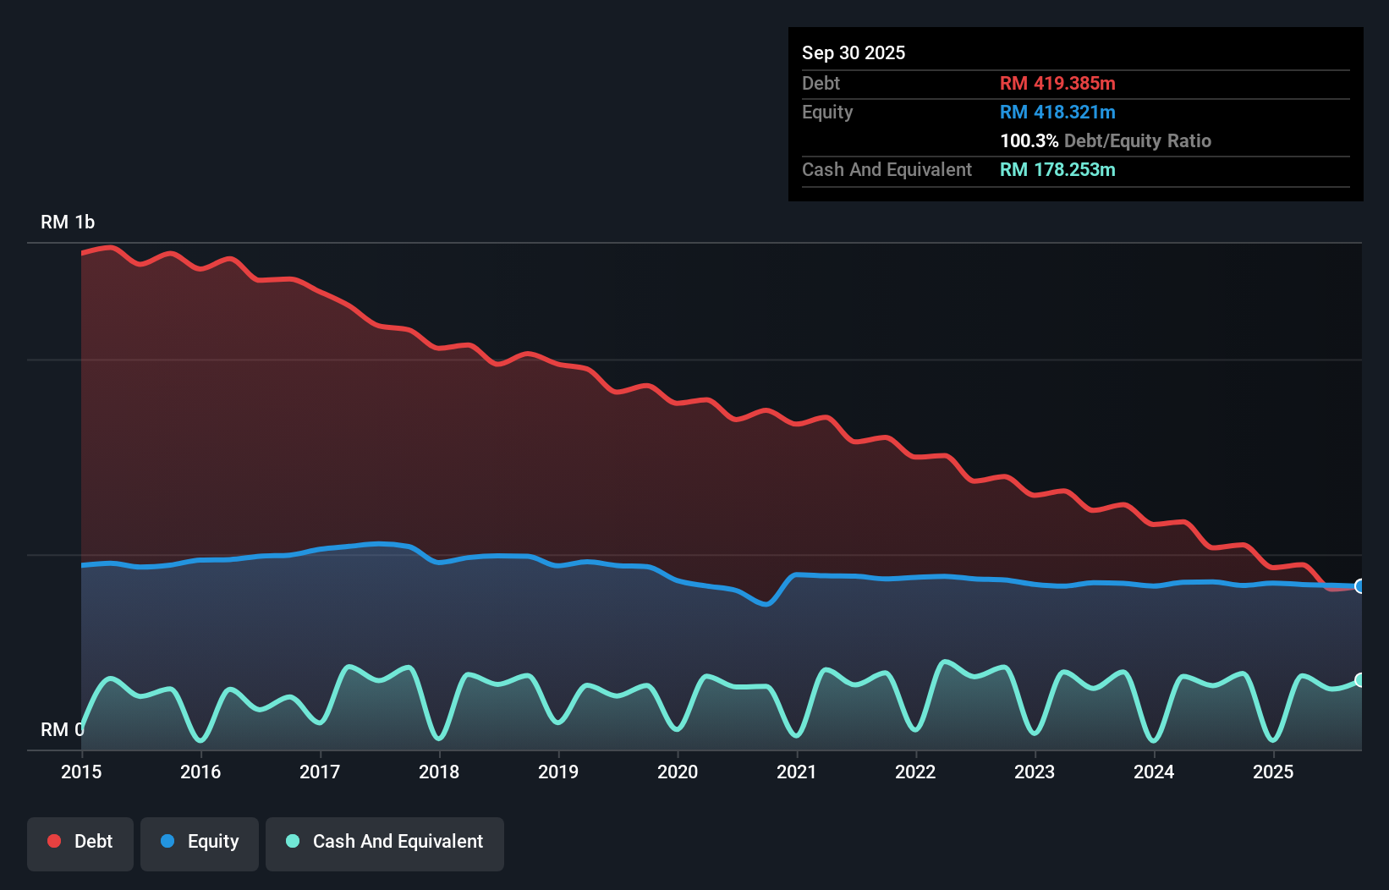
Task: Toggle the Equity series visibility
Action: (x=199, y=842)
